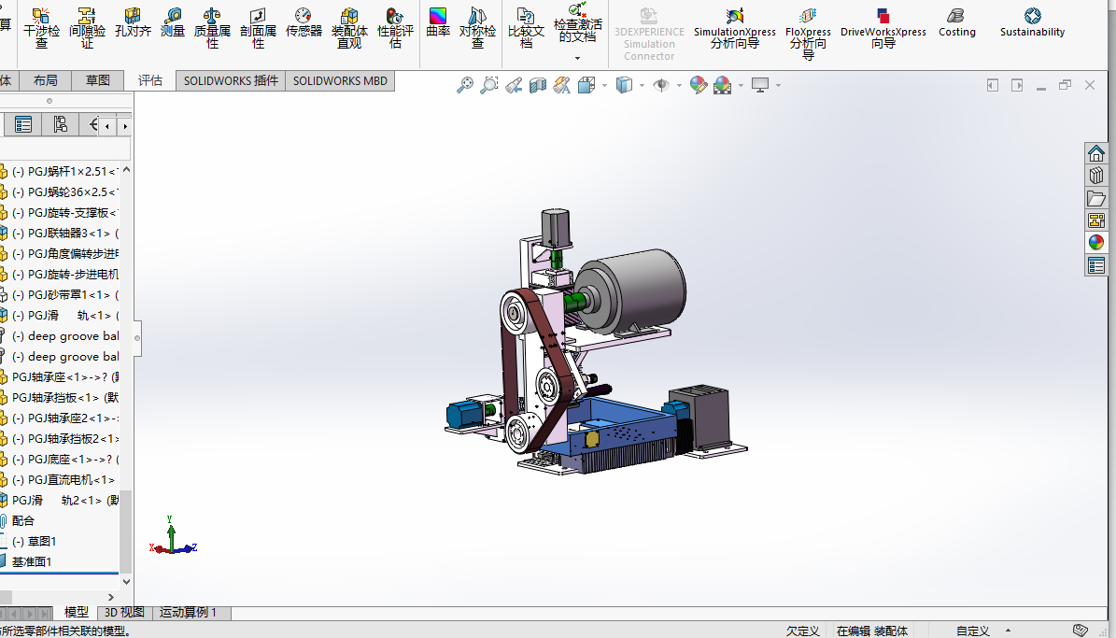The image size is (1116, 638).
Task: Click the Edit Appearance color ball icon
Action: point(698,86)
